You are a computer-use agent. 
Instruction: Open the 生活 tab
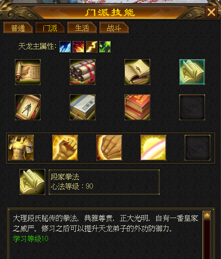coord(82,28)
